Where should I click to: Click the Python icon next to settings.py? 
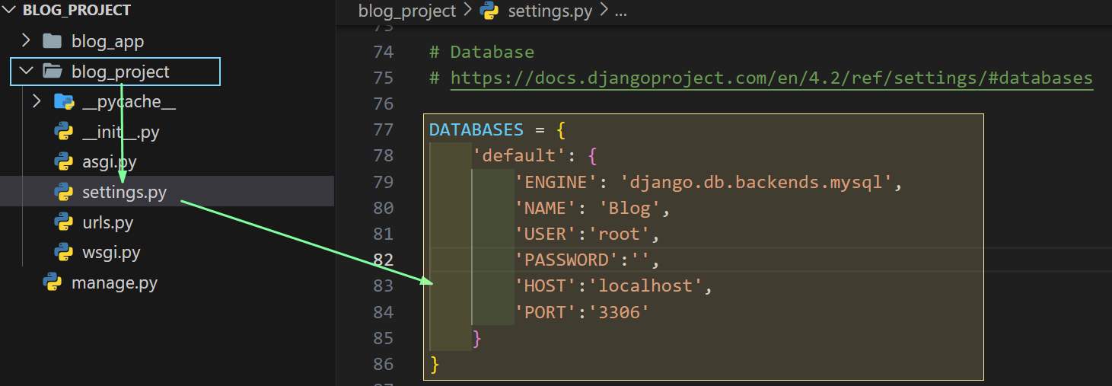[x=64, y=192]
